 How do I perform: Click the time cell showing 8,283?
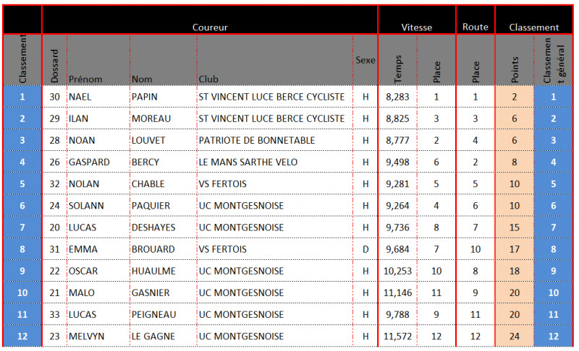[397, 96]
